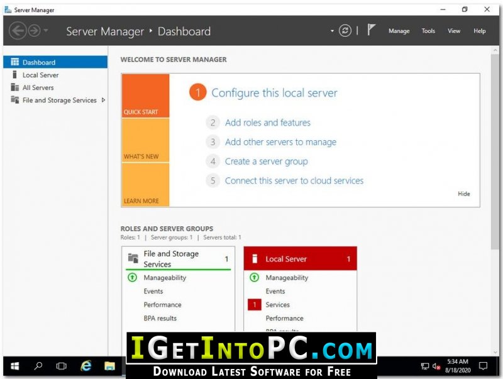Click the forward navigation arrow

pyautogui.click(x=35, y=31)
